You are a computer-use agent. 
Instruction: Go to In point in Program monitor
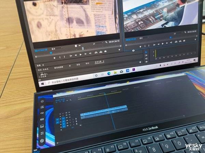(x=154, y=45)
